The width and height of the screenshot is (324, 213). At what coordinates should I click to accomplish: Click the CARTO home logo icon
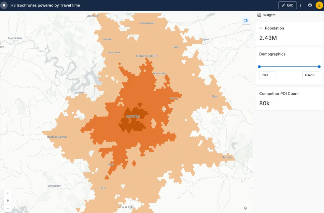coord(4,5)
